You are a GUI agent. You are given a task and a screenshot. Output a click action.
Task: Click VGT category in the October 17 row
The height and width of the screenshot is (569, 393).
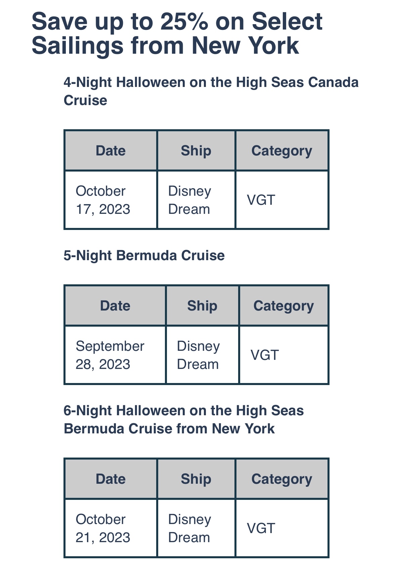pos(261,200)
